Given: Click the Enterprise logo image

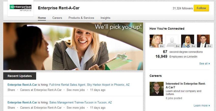Looking at the screenshot, I should [x=21, y=8].
